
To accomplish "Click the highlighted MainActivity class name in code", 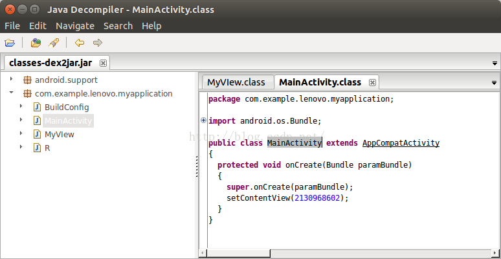I will pyautogui.click(x=295, y=142).
